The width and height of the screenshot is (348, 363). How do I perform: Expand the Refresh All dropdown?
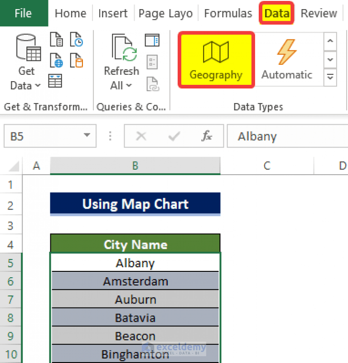pyautogui.click(x=128, y=85)
